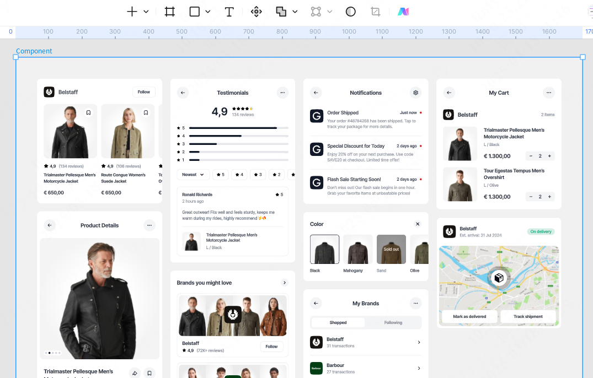593x378 pixels.
Task: Open Notifications settings gear
Action: [x=415, y=93]
